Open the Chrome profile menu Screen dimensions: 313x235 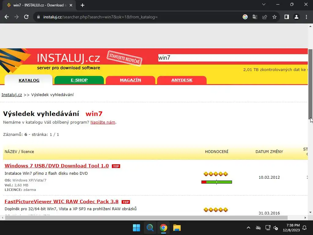[x=296, y=17]
